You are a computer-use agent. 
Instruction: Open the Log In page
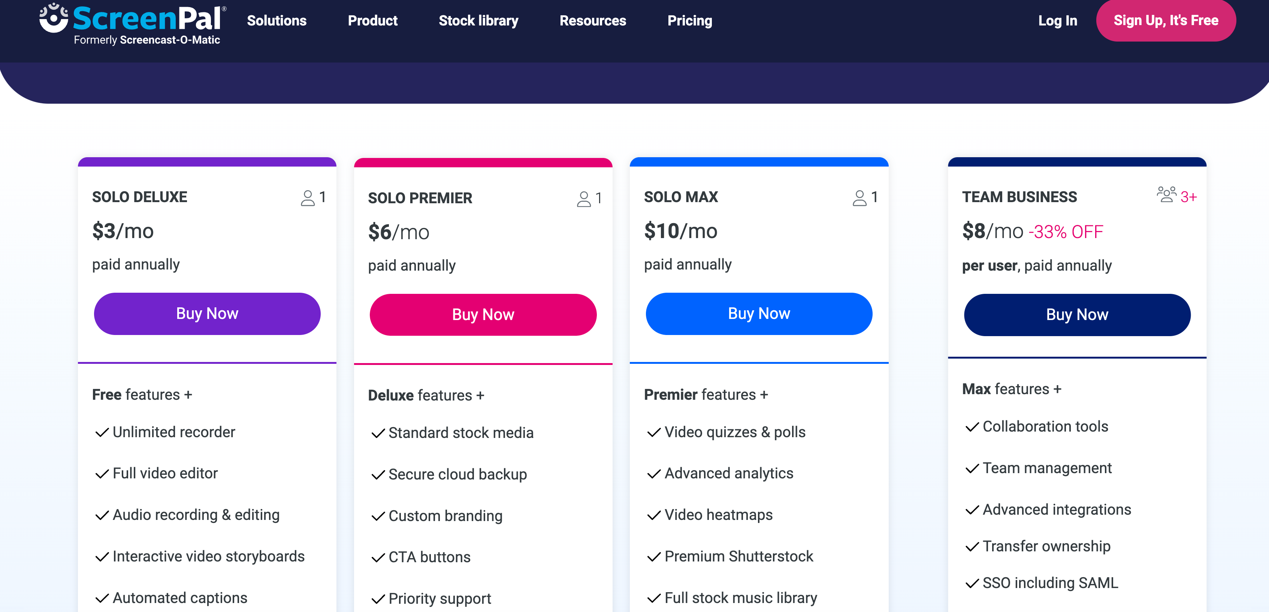click(1057, 21)
